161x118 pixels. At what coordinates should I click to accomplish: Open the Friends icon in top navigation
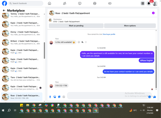pyautogui.click(x=65, y=3)
